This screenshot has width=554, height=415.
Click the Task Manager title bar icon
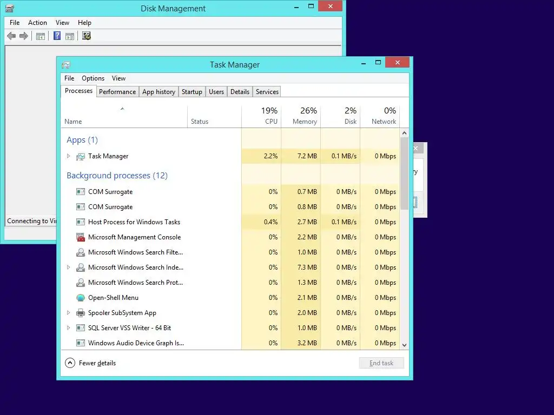click(66, 65)
